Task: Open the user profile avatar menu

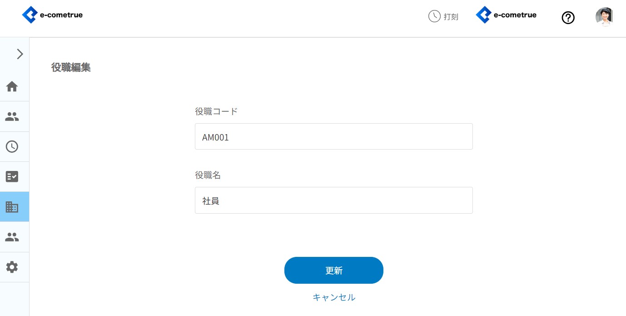Action: (x=604, y=17)
